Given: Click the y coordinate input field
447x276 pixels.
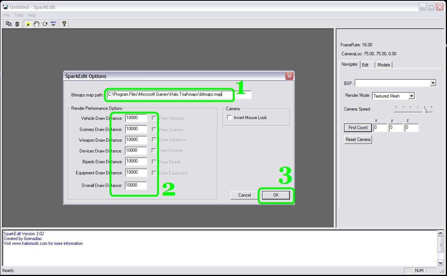Looking at the screenshot, I should tap(396, 128).
